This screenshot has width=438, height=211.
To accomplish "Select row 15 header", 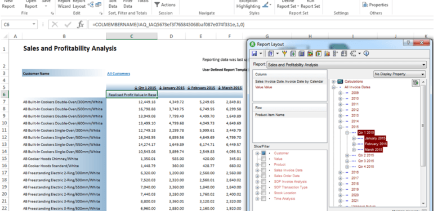I will (x=4, y=159).
